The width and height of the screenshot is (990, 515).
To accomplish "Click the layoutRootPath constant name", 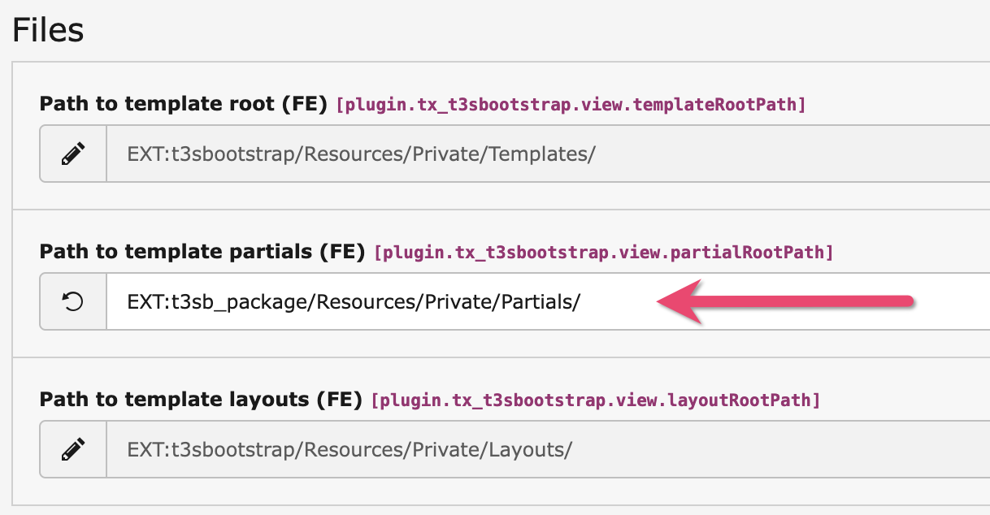I will (595, 400).
